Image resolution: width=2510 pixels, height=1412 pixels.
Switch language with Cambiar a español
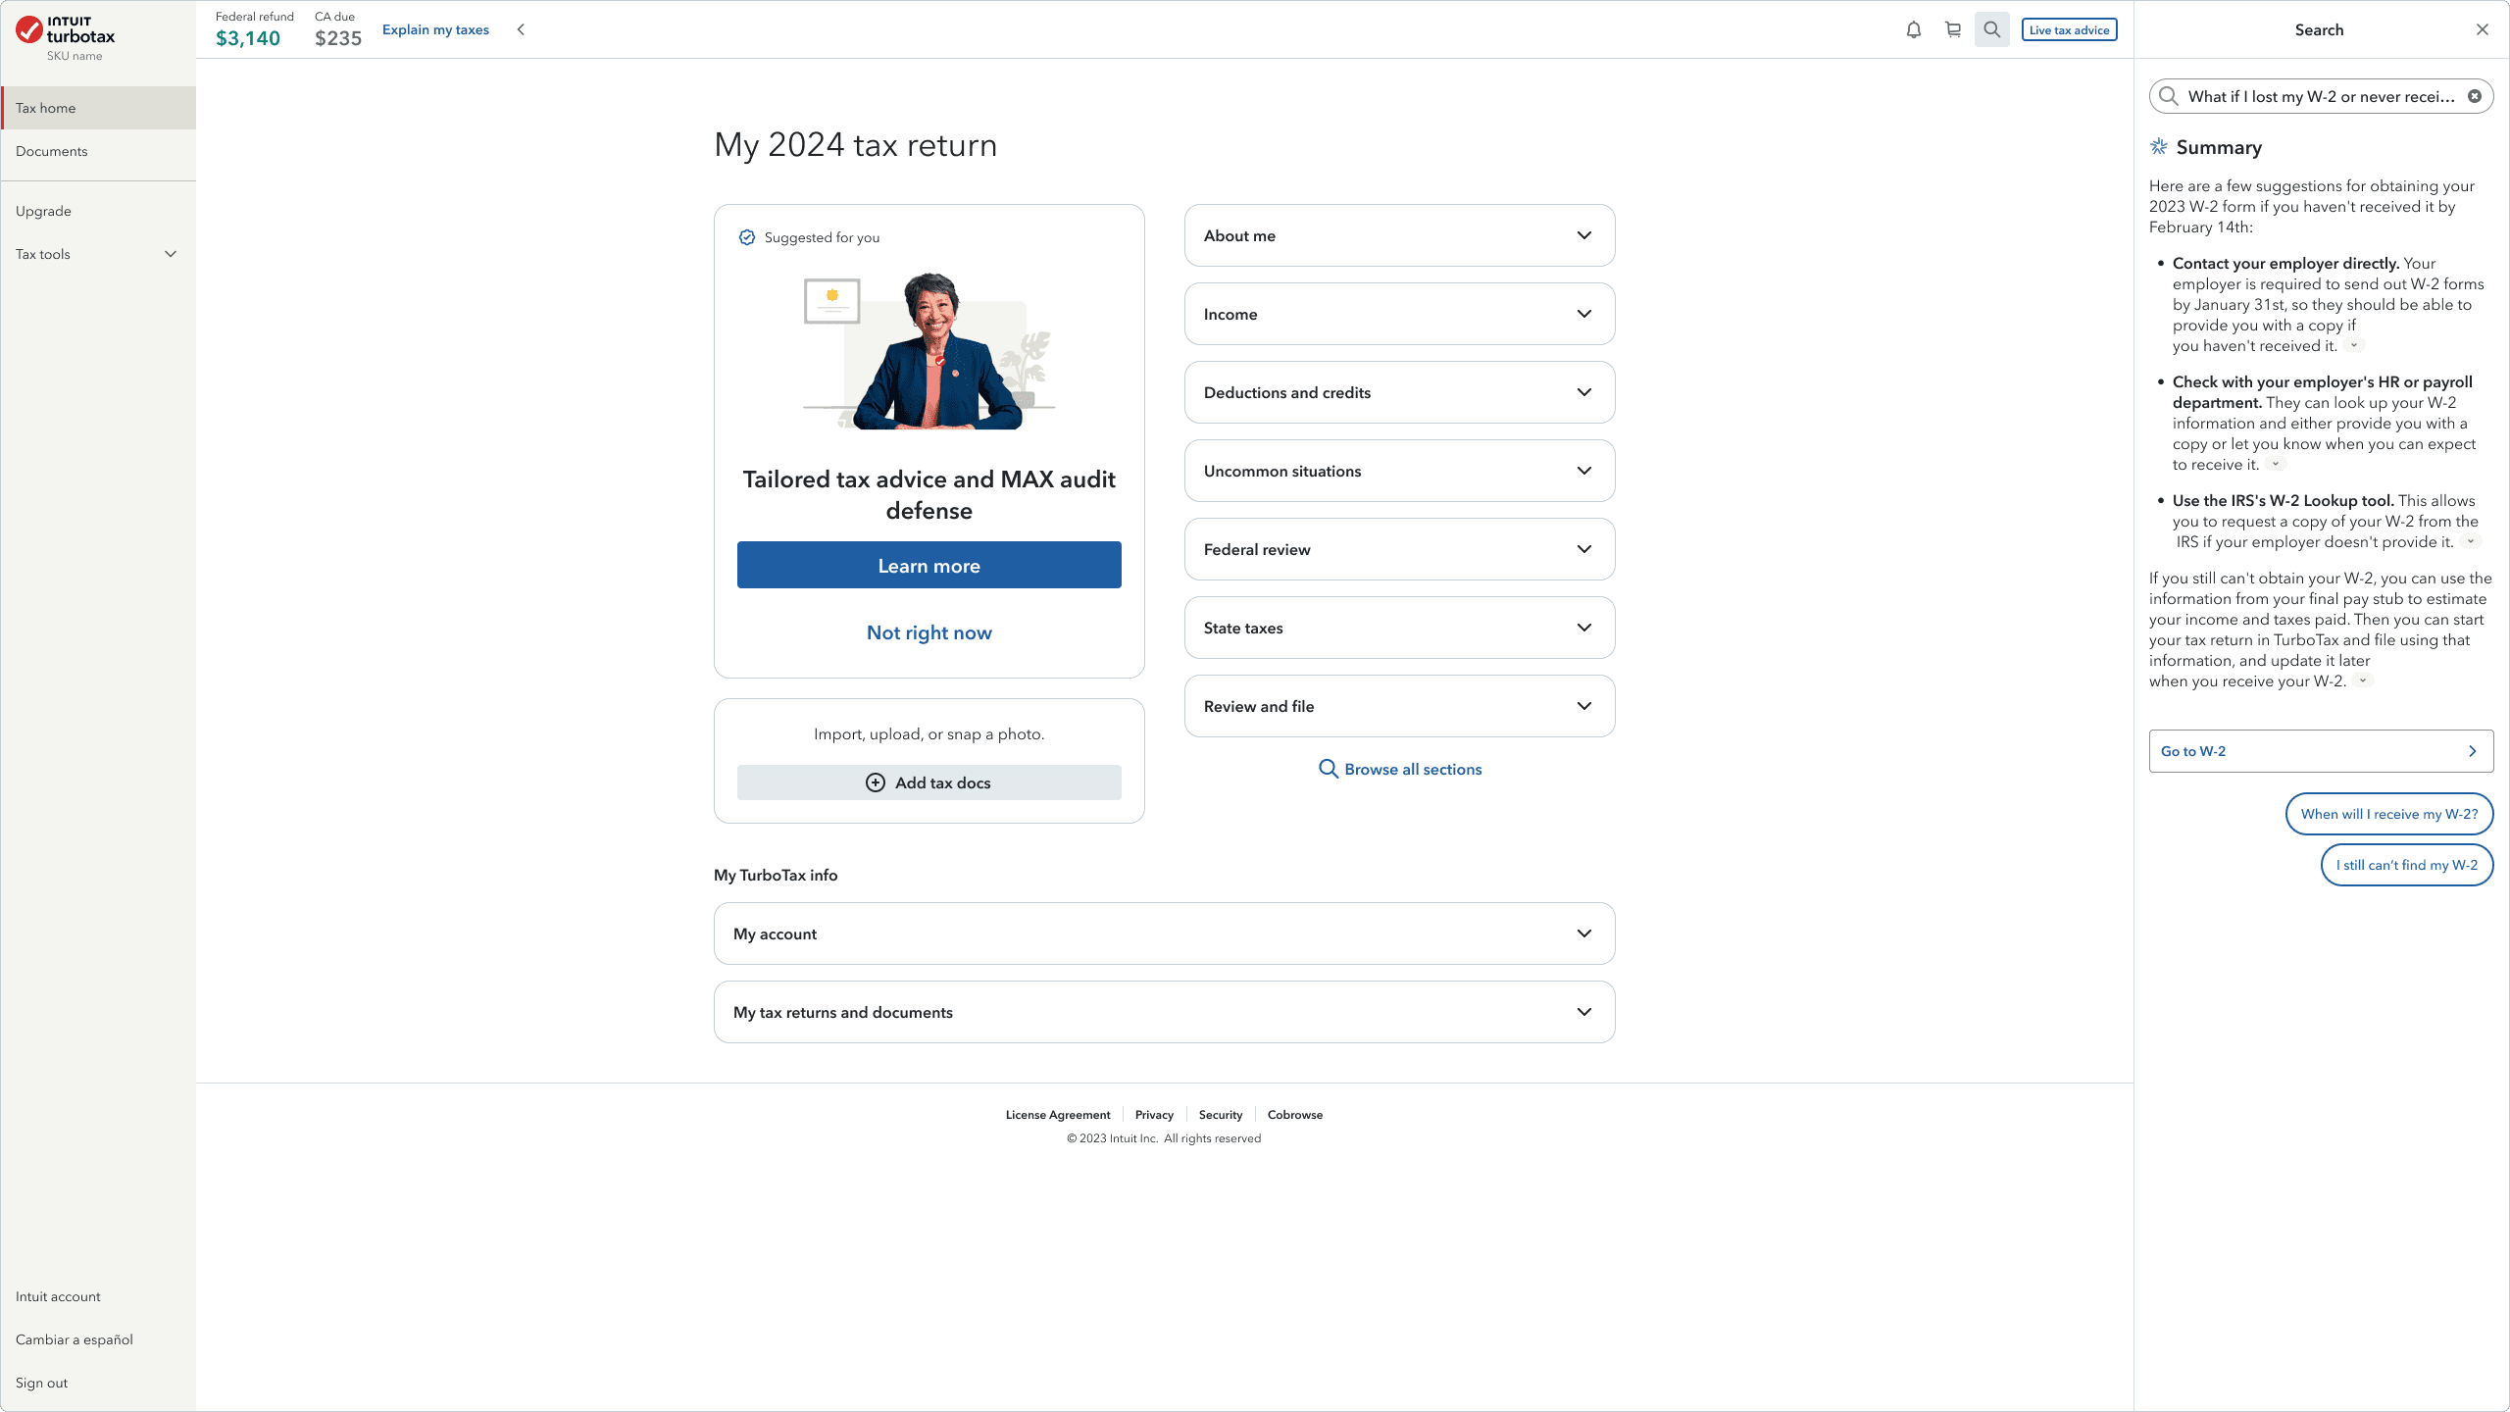click(98, 1339)
